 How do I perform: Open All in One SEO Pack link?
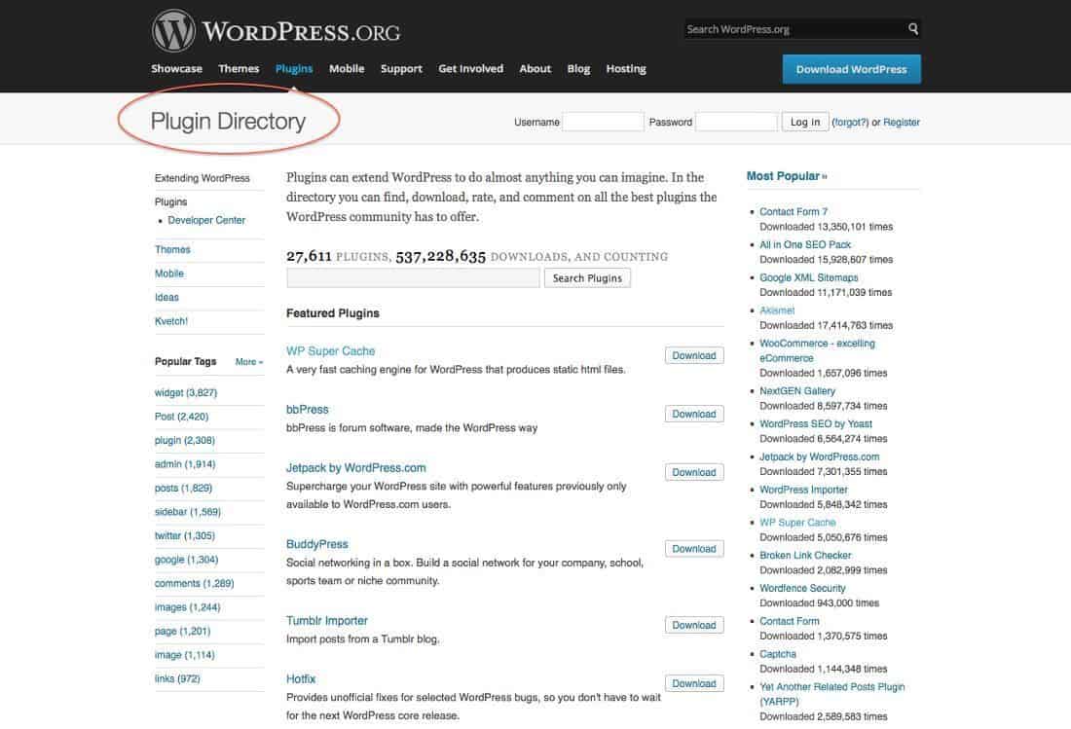coord(805,244)
